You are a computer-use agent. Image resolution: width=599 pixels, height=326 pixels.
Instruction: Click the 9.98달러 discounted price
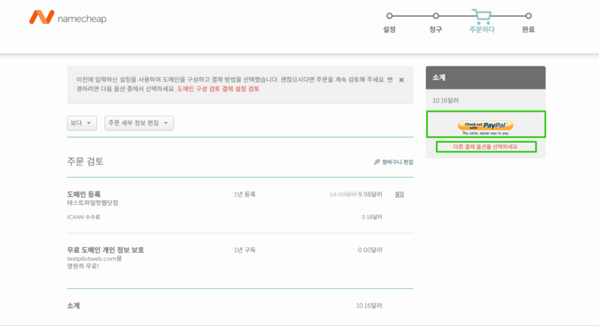tap(370, 194)
